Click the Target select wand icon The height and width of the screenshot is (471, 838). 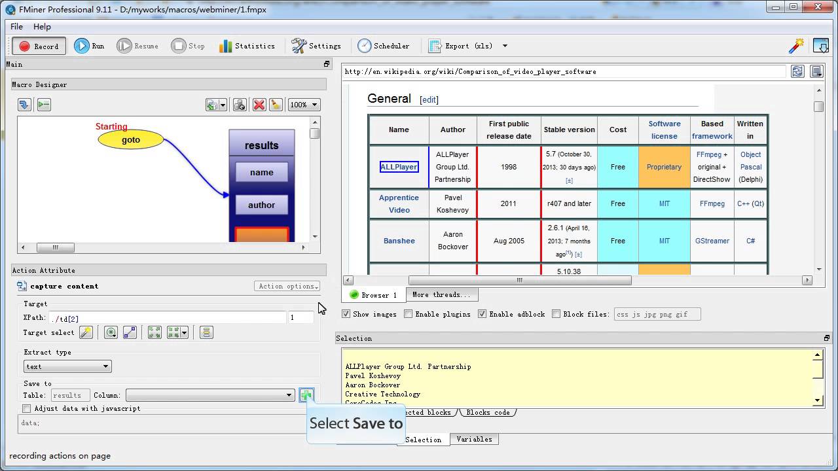coord(86,332)
